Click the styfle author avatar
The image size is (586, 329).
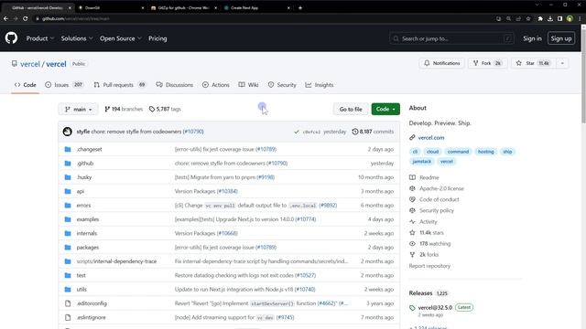click(67, 132)
